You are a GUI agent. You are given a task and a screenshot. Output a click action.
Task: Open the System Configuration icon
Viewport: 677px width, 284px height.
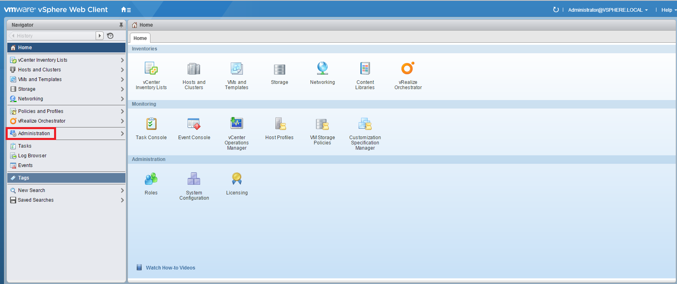click(194, 179)
